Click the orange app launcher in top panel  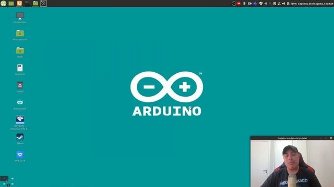19,4
